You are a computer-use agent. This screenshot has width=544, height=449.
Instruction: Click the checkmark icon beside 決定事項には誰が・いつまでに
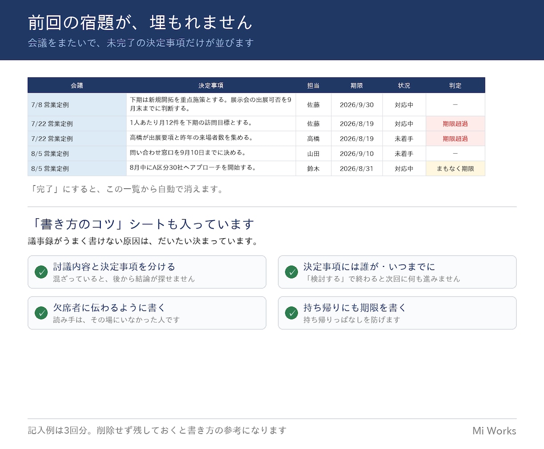coord(291,272)
